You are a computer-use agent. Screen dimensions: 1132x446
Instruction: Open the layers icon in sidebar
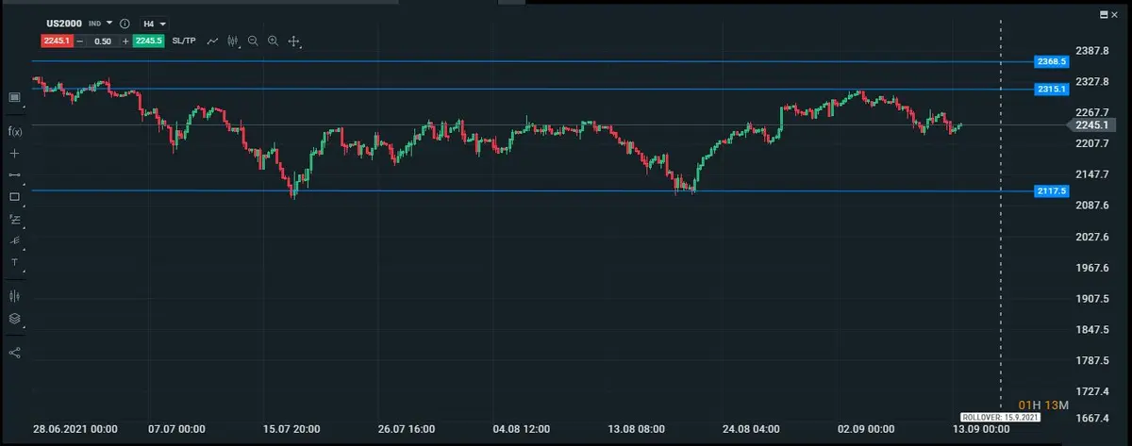tap(14, 319)
